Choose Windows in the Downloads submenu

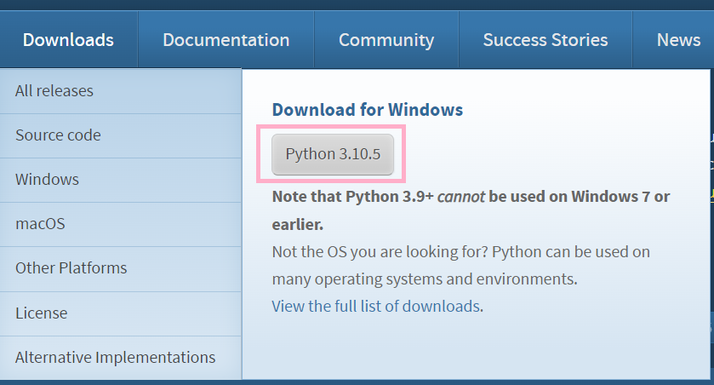pos(121,180)
